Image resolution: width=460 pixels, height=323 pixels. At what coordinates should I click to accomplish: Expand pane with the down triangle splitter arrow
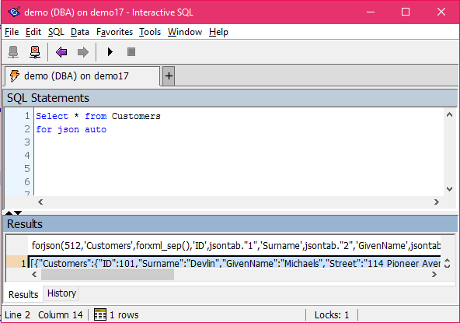pyautogui.click(x=18, y=212)
